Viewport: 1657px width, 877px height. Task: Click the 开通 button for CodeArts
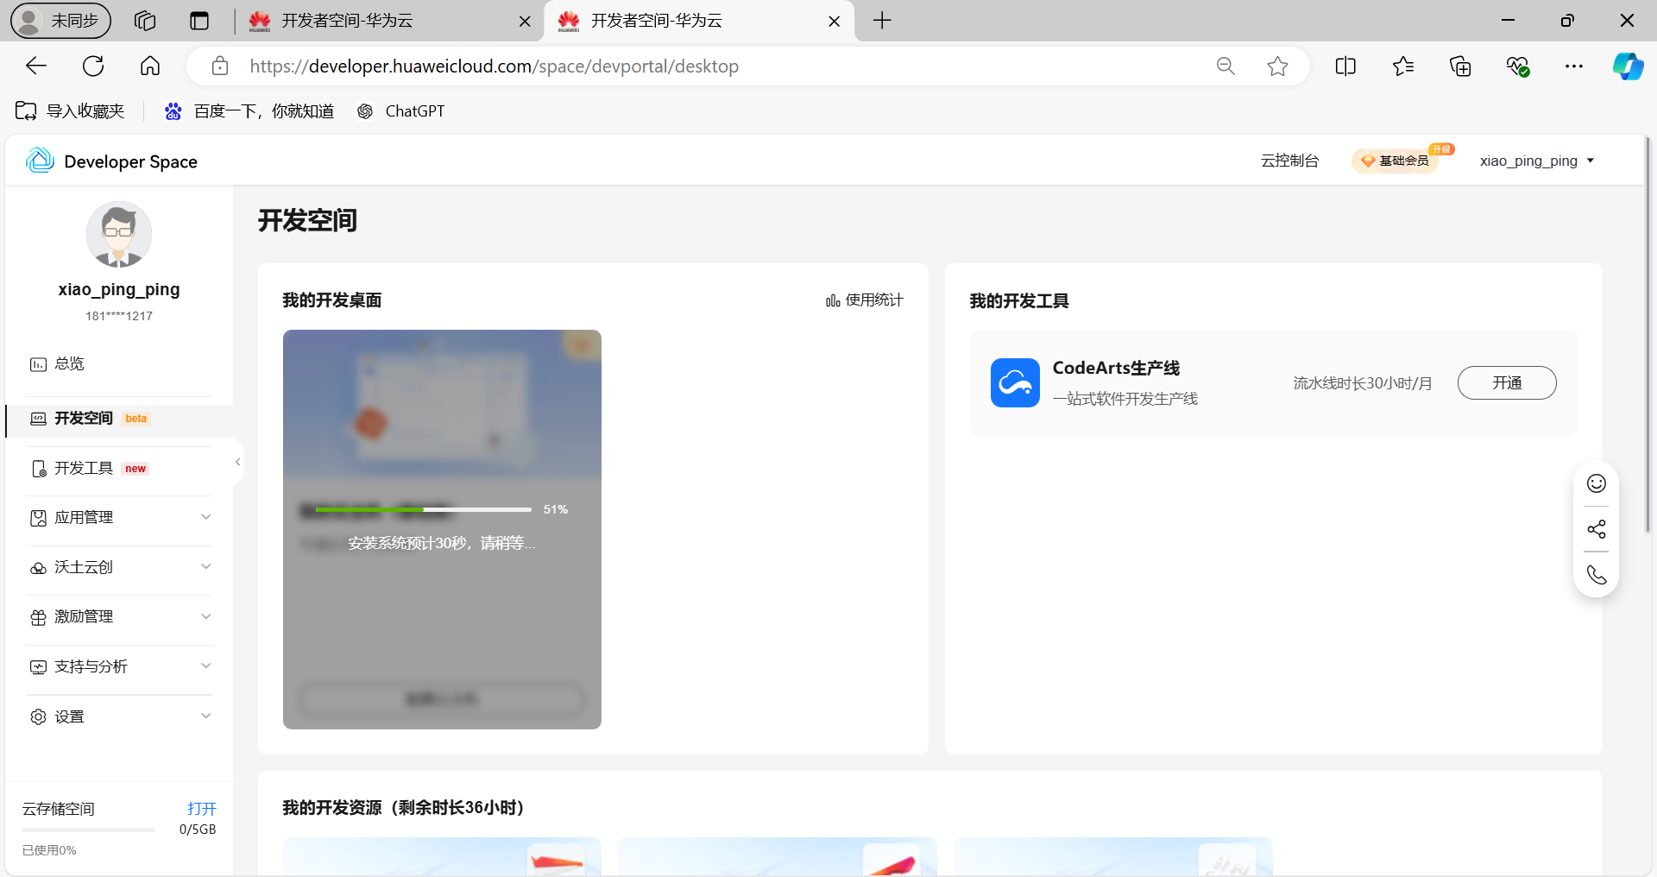coord(1507,382)
